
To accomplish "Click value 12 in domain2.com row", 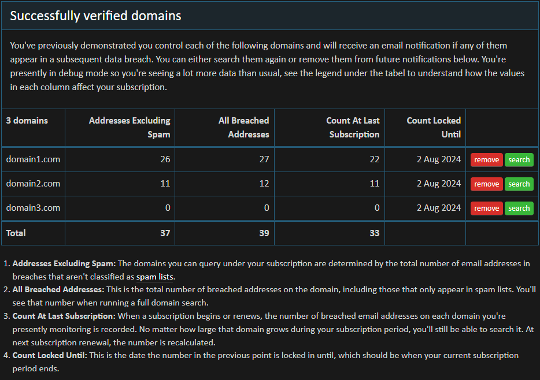I will pos(264,184).
